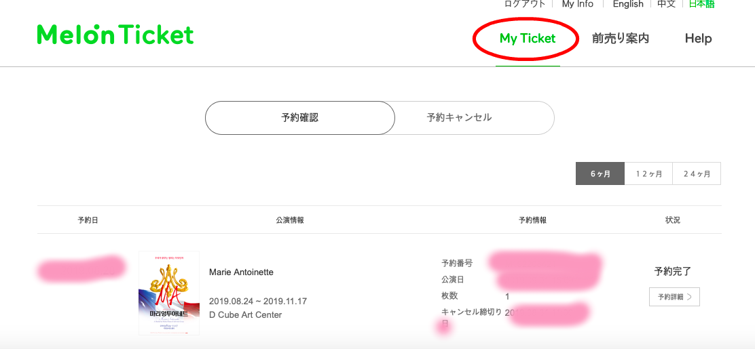Click the 予約詳細 button
Screen dimensions: 755x349
pyautogui.click(x=674, y=297)
